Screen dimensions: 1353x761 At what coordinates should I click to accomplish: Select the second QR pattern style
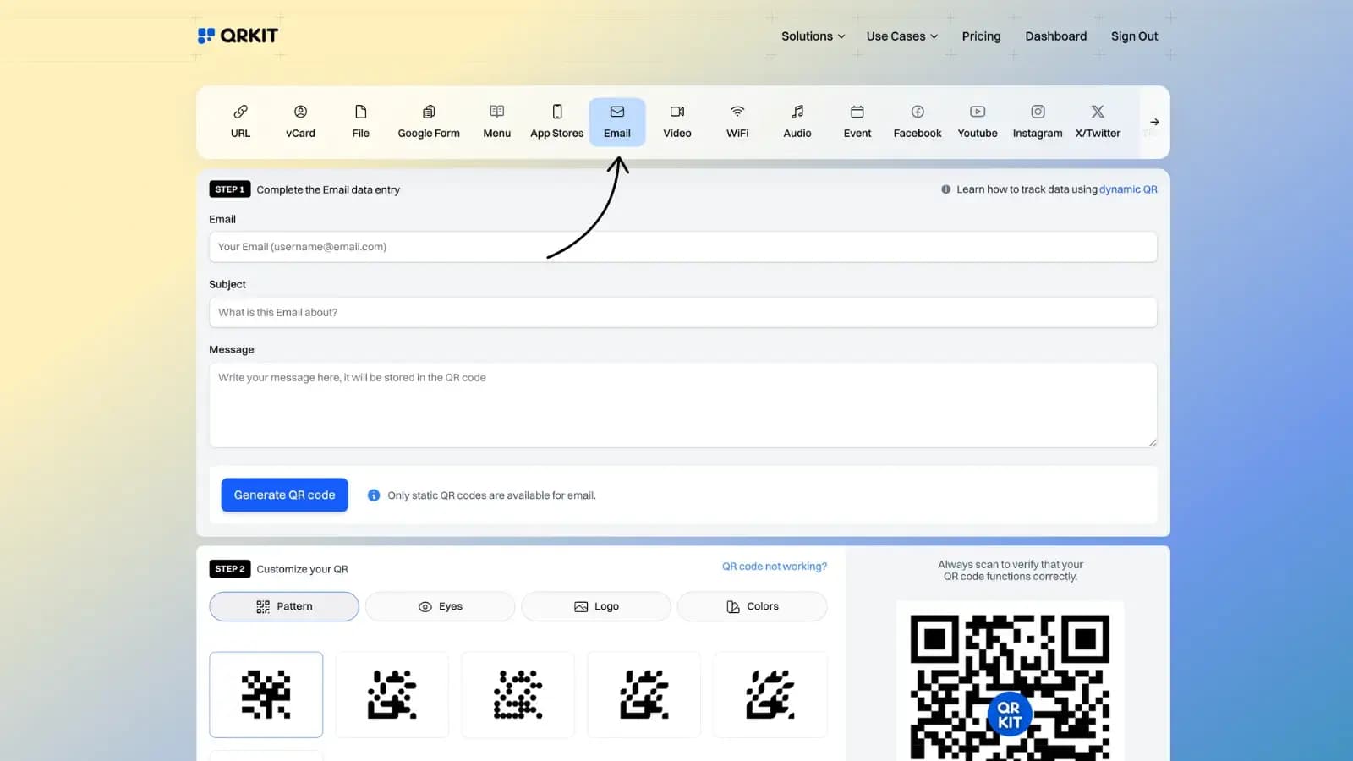[x=392, y=694]
